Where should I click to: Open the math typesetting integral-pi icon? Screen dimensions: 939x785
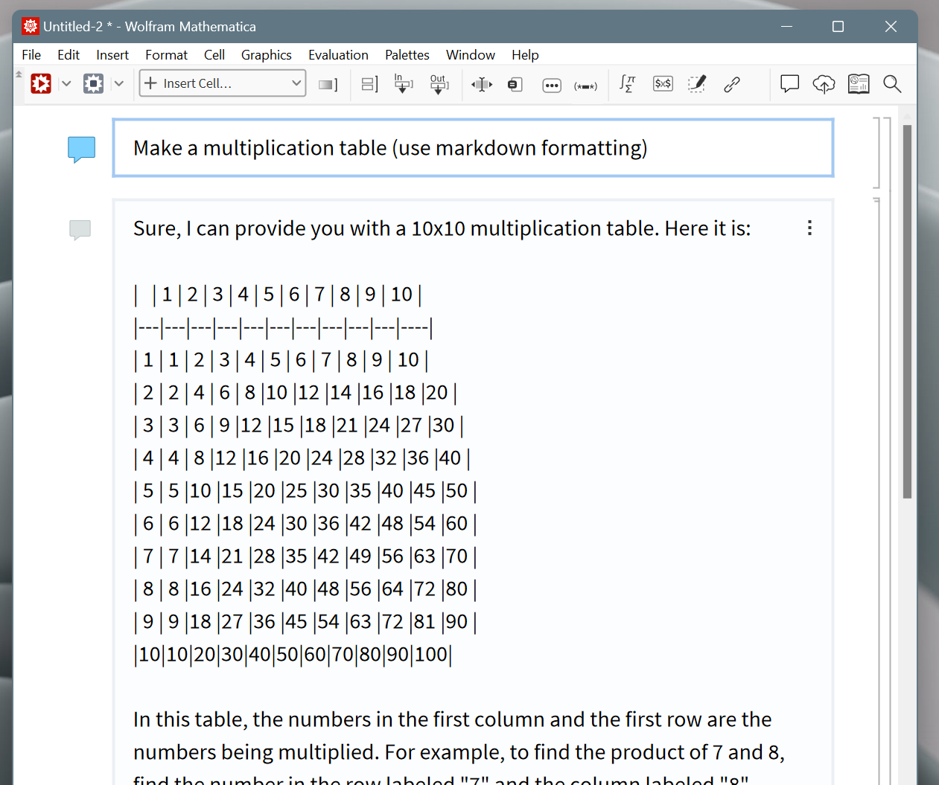click(628, 83)
